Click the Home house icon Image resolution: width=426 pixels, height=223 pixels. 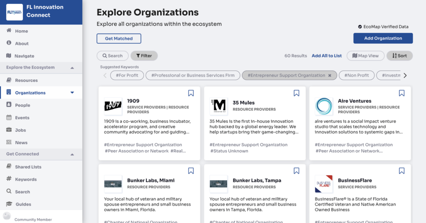point(9,30)
